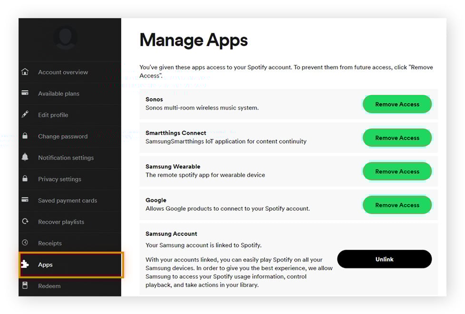Click the bell icon for Notification settings
465x314 pixels.
25,157
